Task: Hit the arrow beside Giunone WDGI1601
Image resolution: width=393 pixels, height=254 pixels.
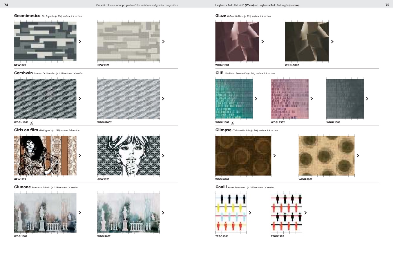Action: [80, 213]
